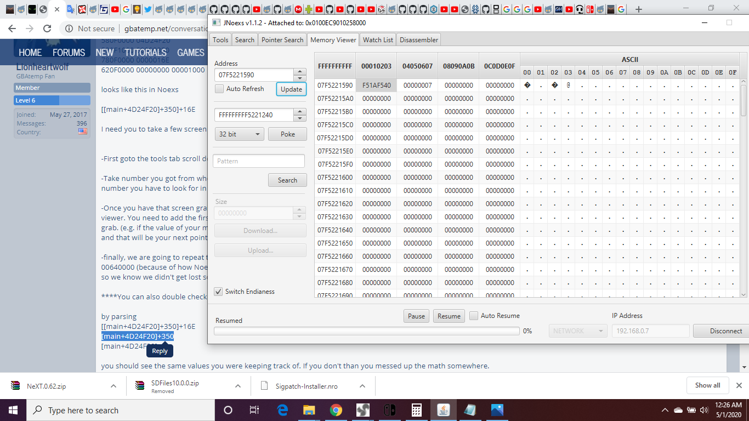Decrement the Address field value
This screenshot has height=421, width=749.
click(x=300, y=78)
